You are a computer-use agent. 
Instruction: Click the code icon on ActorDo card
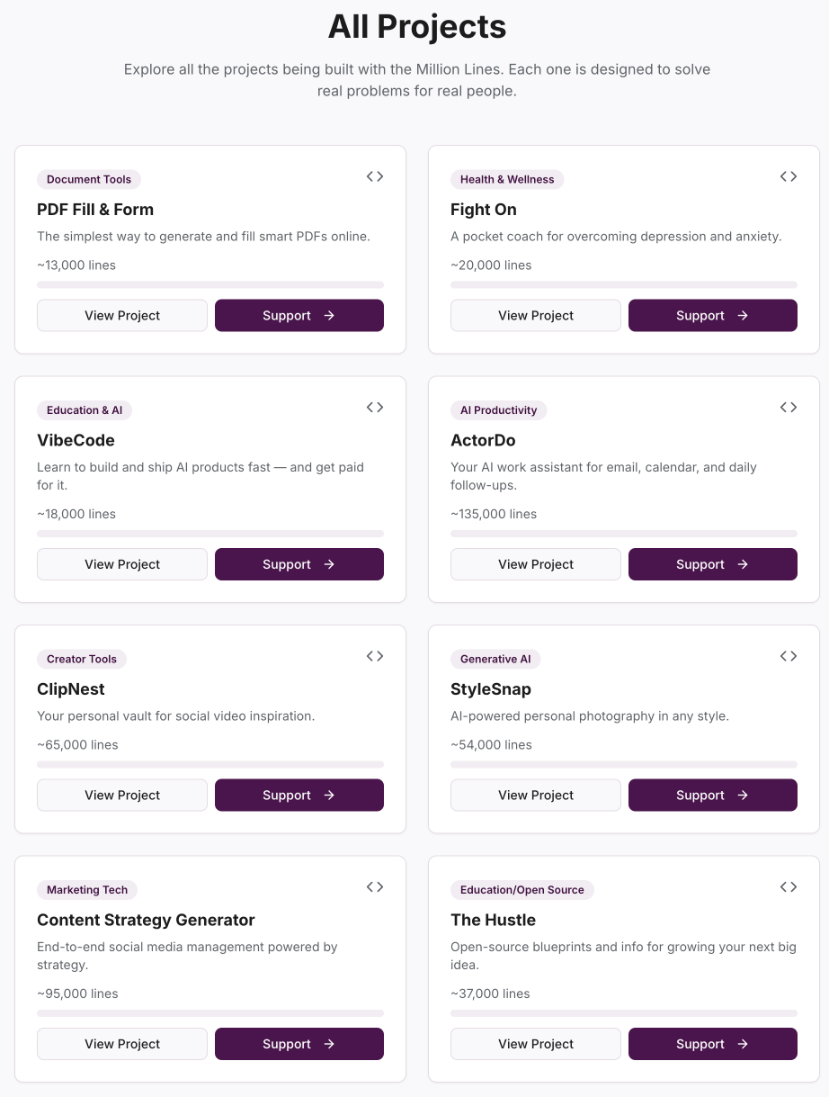[x=789, y=408]
